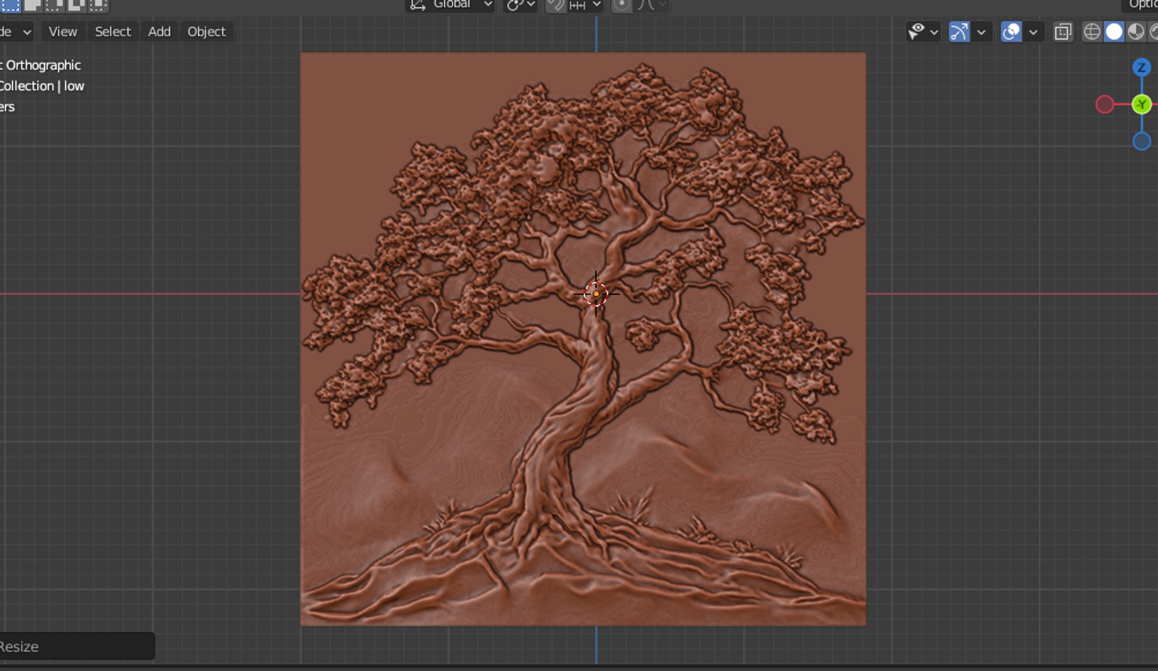Open the Object menu
This screenshot has width=1158, height=671.
[x=206, y=32]
